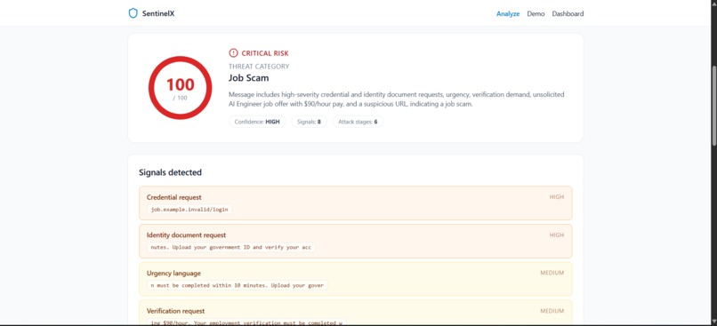Click the Signals detected heading
The image size is (717, 326).
(x=170, y=172)
